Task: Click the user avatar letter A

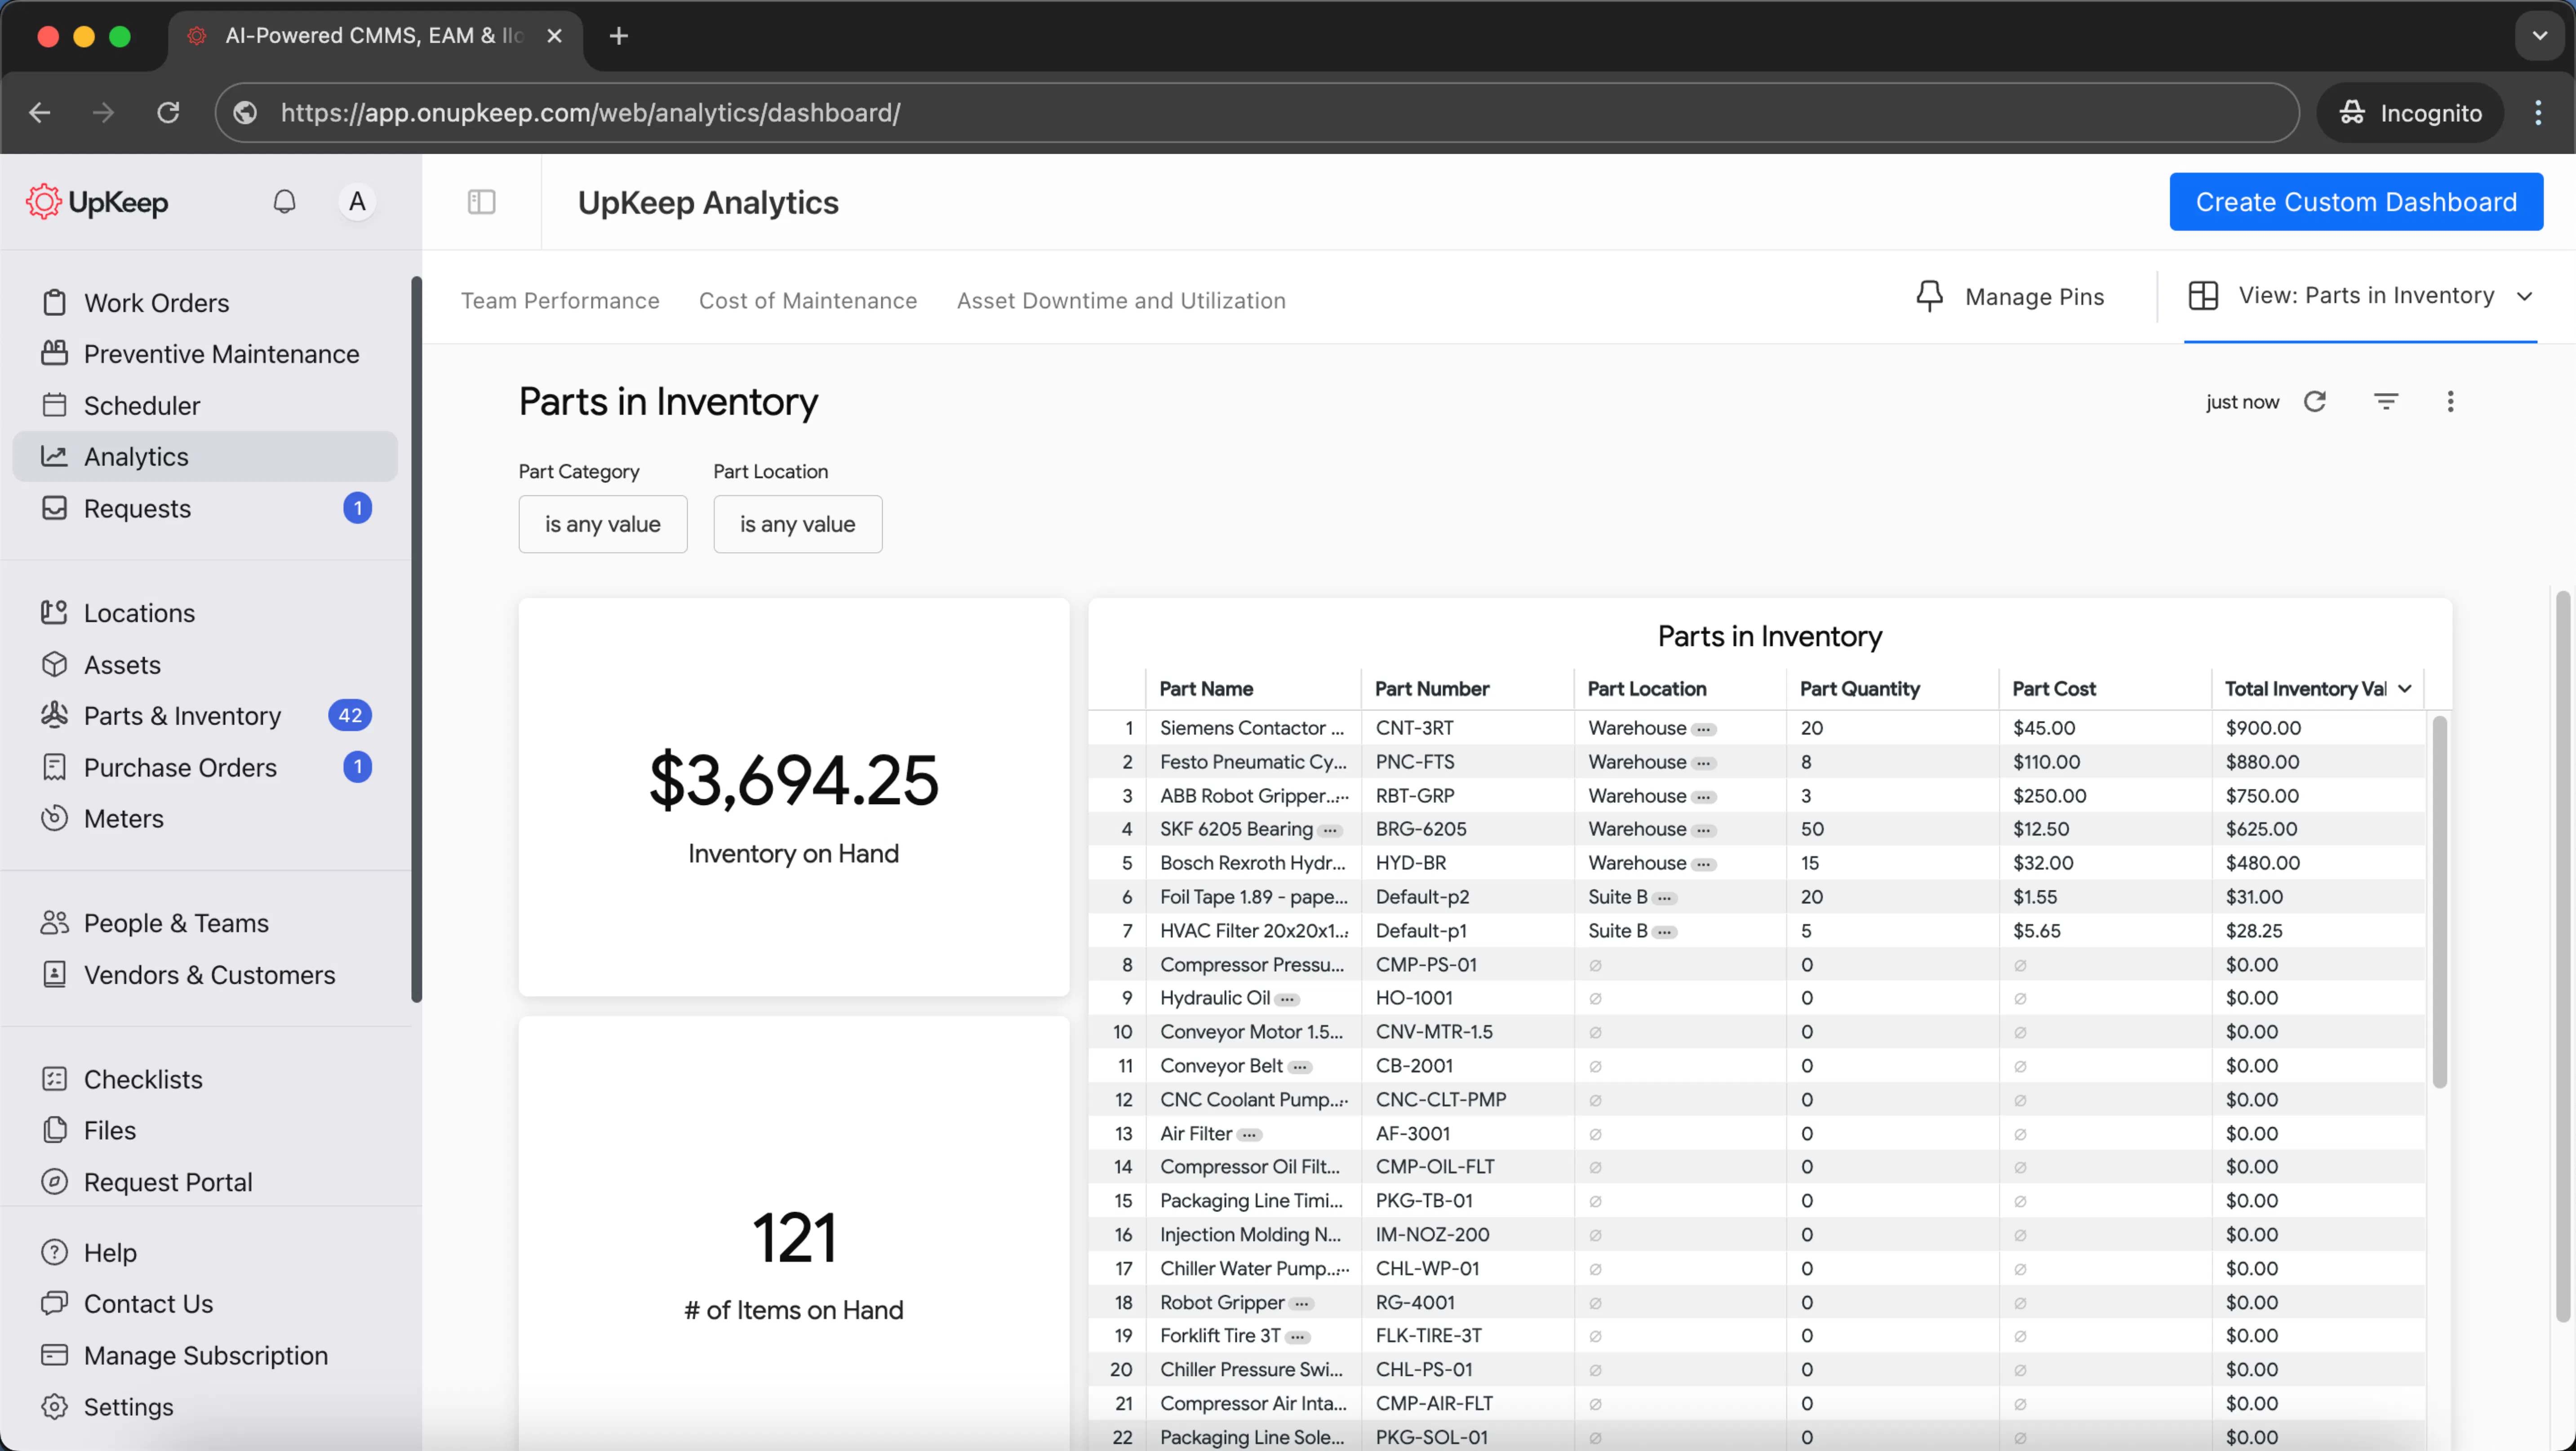Action: tap(357, 202)
